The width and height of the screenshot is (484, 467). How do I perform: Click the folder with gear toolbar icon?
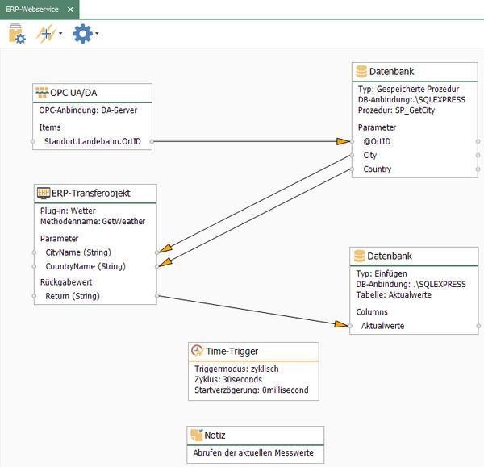click(x=17, y=34)
